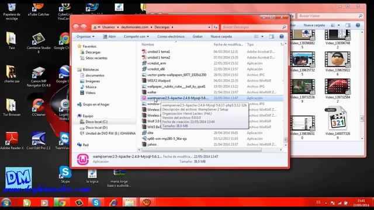Image resolution: width=374 pixels, height=210 pixels.
Task: Open aTube Catcher desktop shortcut
Action: click(x=39, y=10)
